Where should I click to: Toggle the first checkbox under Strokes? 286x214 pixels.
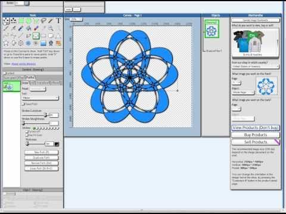(27, 131)
